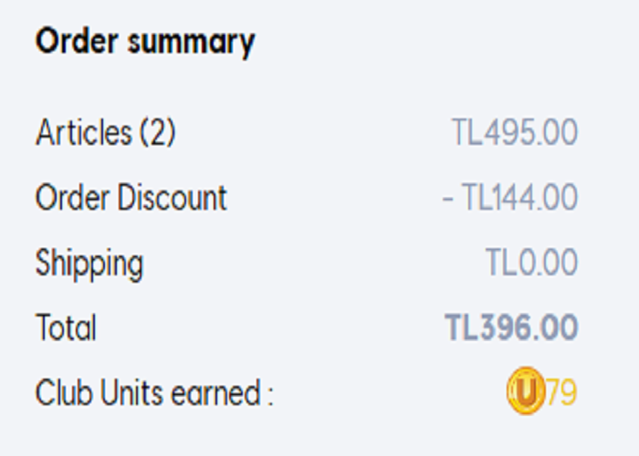Select the Articles (2) label
The width and height of the screenshot is (639, 456).
coord(106,132)
